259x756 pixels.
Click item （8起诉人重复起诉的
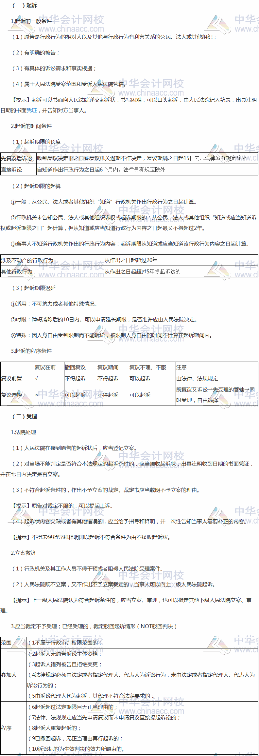coord(54,728)
